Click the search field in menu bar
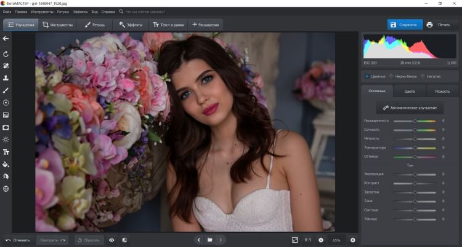This screenshot has height=247, width=462. tap(145, 12)
